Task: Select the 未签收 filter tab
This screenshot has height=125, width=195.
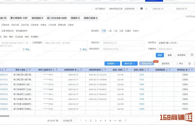Action: click(43, 25)
